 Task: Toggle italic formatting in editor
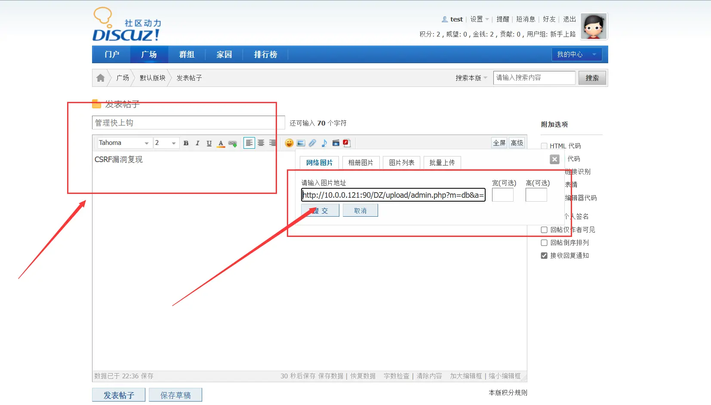pyautogui.click(x=197, y=143)
